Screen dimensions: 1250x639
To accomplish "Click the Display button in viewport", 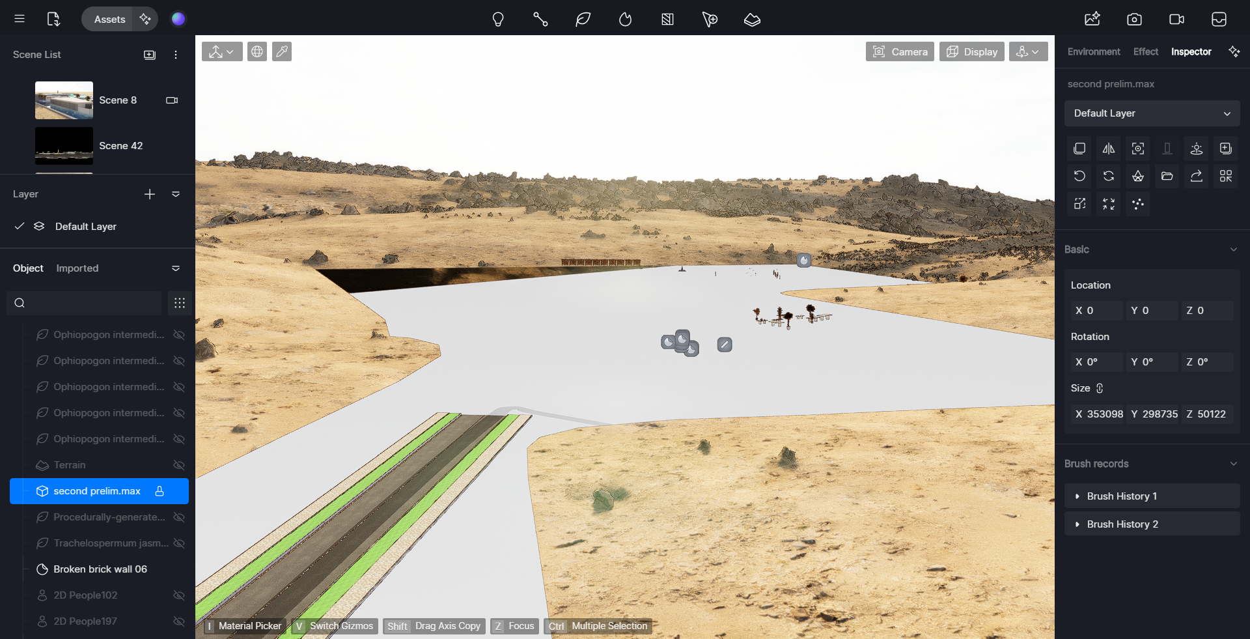I will [971, 51].
